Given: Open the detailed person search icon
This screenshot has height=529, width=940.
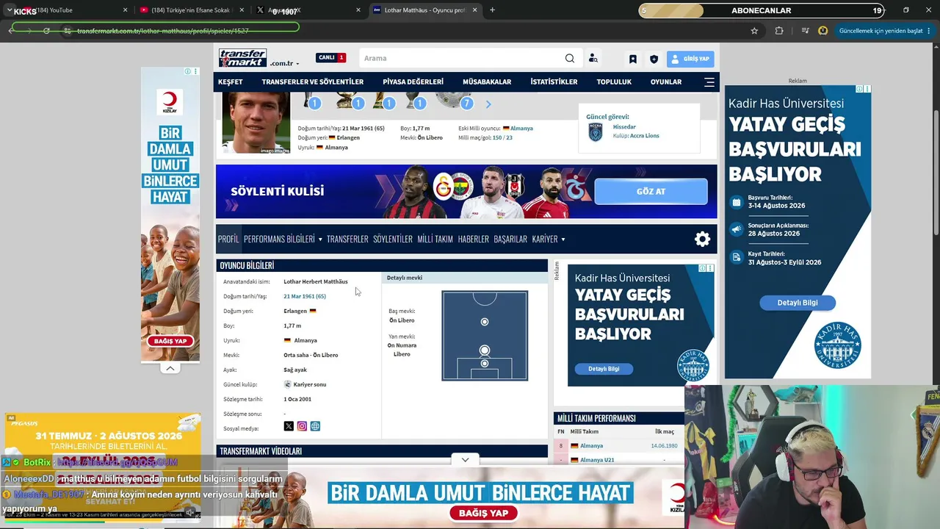Looking at the screenshot, I should pyautogui.click(x=593, y=58).
